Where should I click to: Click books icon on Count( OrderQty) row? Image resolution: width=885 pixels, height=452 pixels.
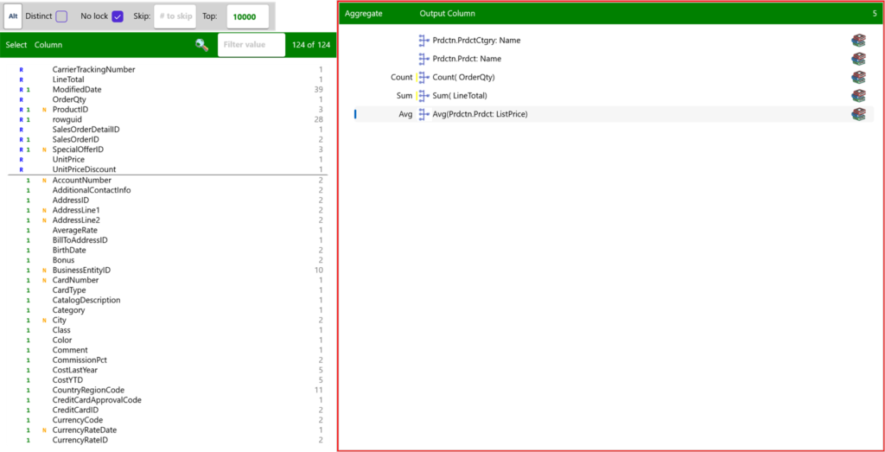(x=858, y=77)
